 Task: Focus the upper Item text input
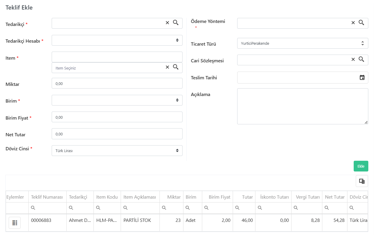point(117,57)
